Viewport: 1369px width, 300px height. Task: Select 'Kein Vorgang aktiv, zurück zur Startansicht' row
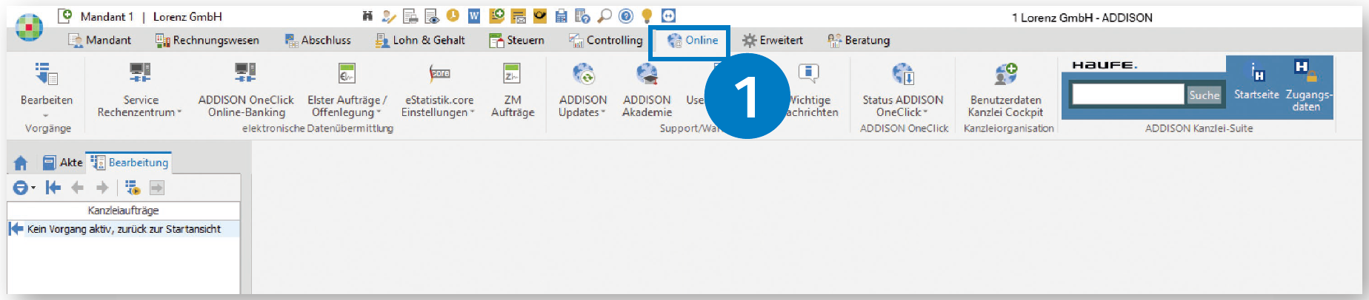click(123, 229)
